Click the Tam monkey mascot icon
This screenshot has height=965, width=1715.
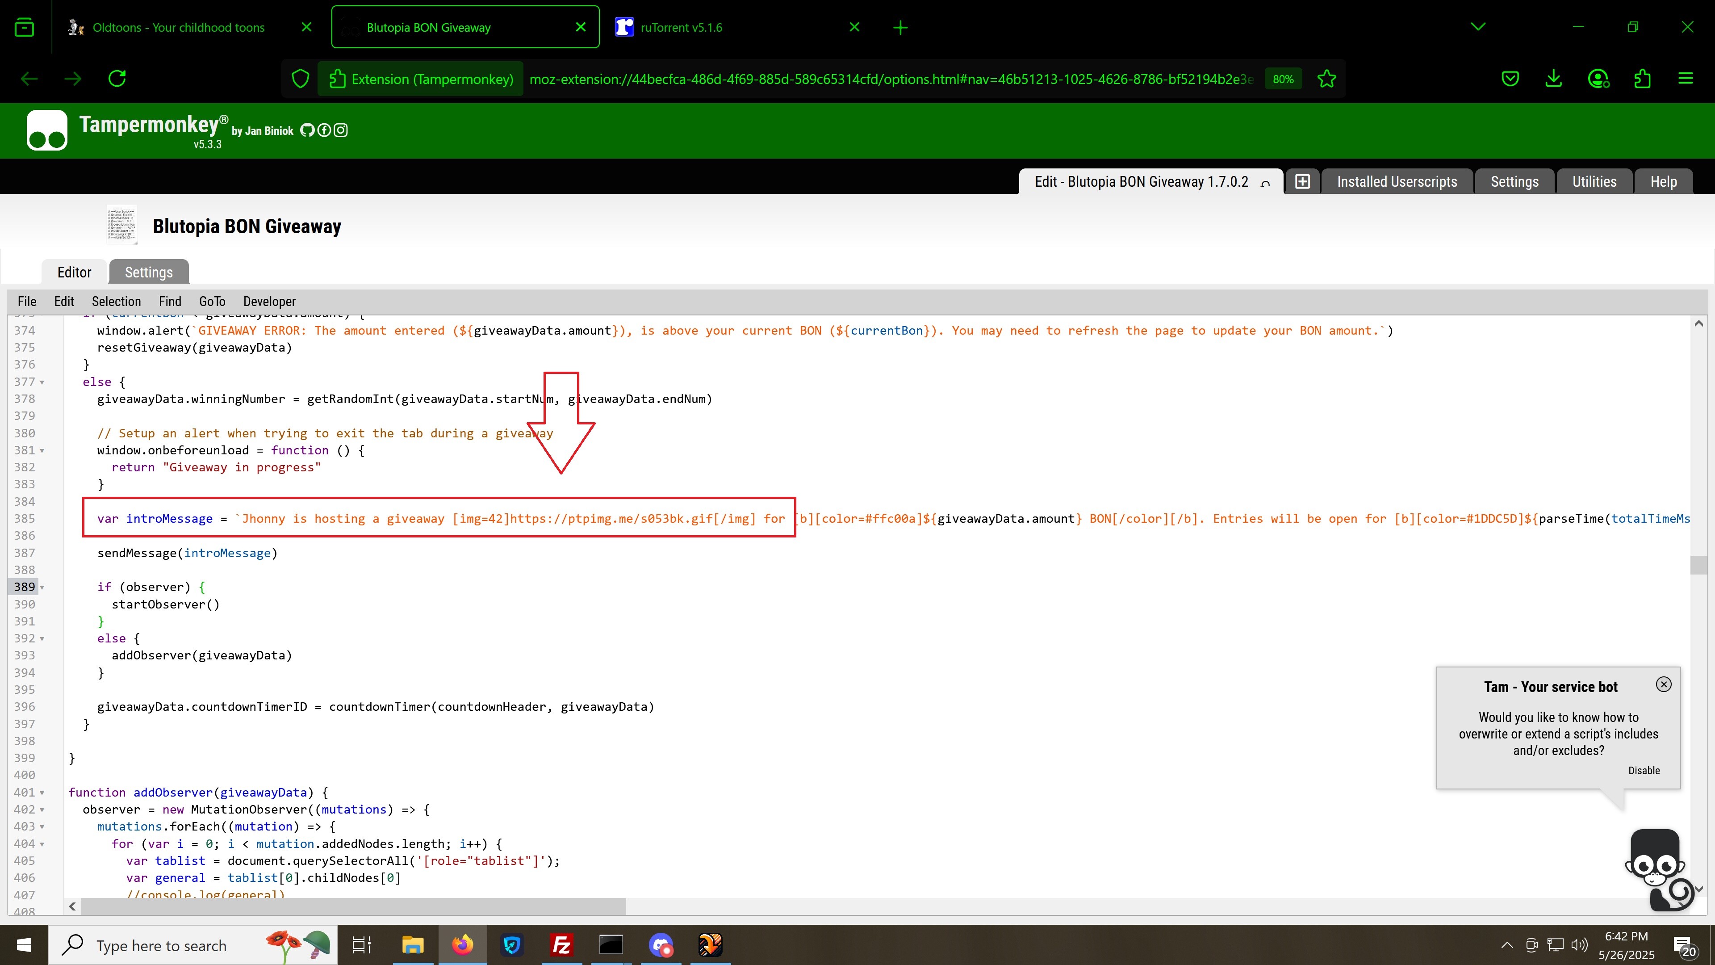point(1659,869)
